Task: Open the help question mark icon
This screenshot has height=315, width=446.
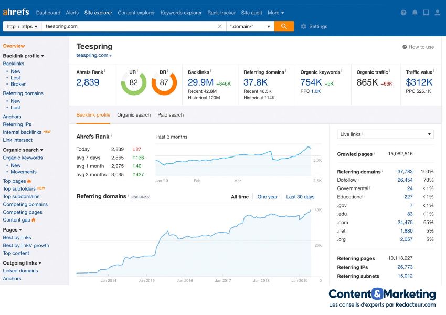Action: click(403, 13)
